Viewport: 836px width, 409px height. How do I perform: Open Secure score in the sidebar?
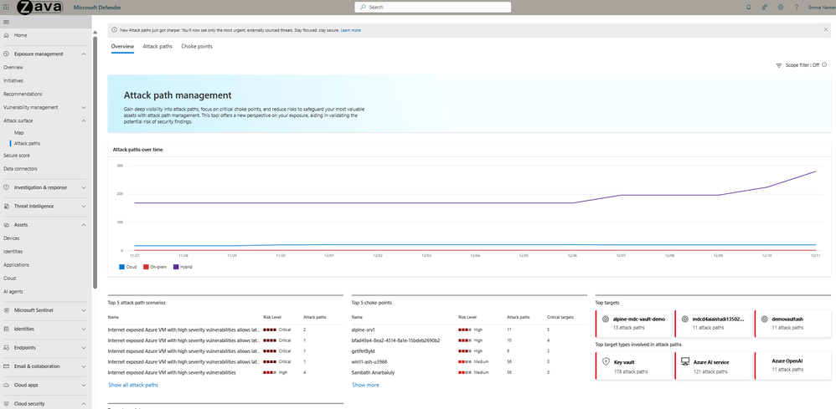17,156
